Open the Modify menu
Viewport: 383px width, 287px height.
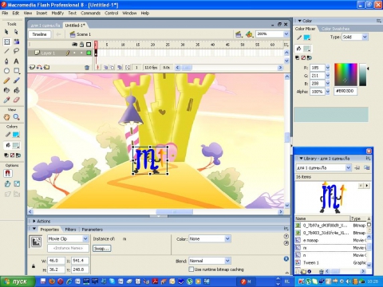pos(57,13)
